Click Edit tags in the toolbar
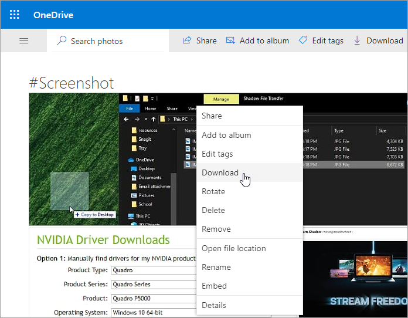408x318 pixels. click(328, 41)
